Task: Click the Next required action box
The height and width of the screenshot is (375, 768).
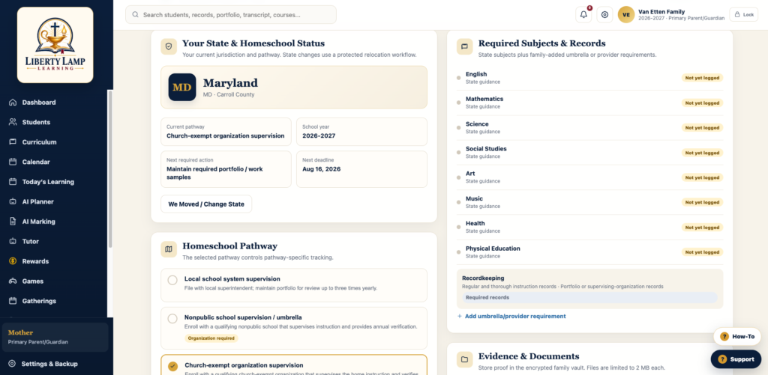Action: click(226, 169)
